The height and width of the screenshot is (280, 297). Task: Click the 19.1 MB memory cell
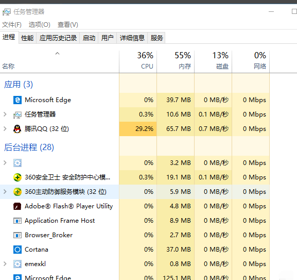[x=176, y=177]
